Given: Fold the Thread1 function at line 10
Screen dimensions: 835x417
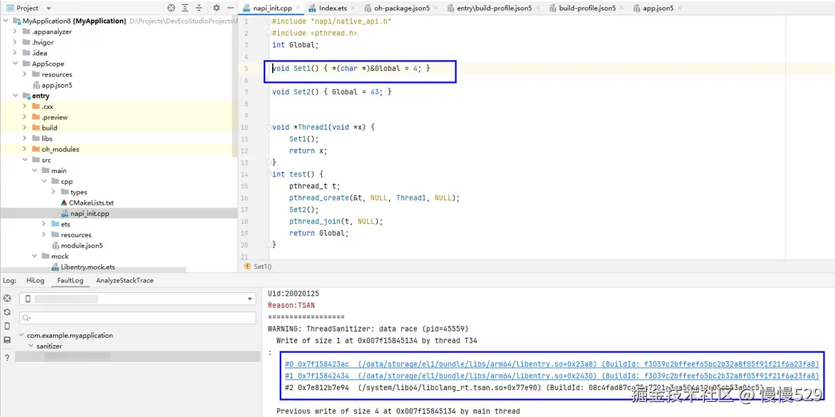Looking at the screenshot, I should pos(268,127).
